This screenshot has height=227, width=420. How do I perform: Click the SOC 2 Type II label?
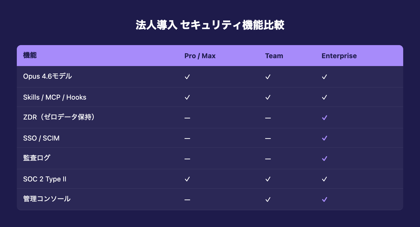tap(45, 179)
